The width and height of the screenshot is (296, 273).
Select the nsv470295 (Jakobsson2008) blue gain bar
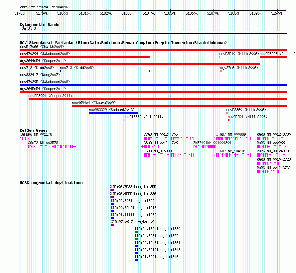coord(153,85)
